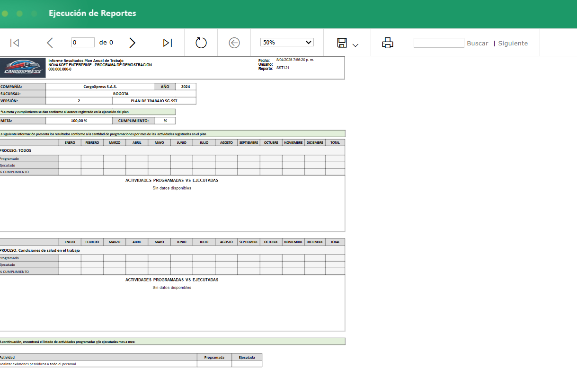
Task: Click the floppy disk export icon
Action: (x=342, y=43)
